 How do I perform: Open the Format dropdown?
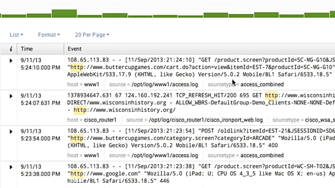pyautogui.click(x=49, y=35)
